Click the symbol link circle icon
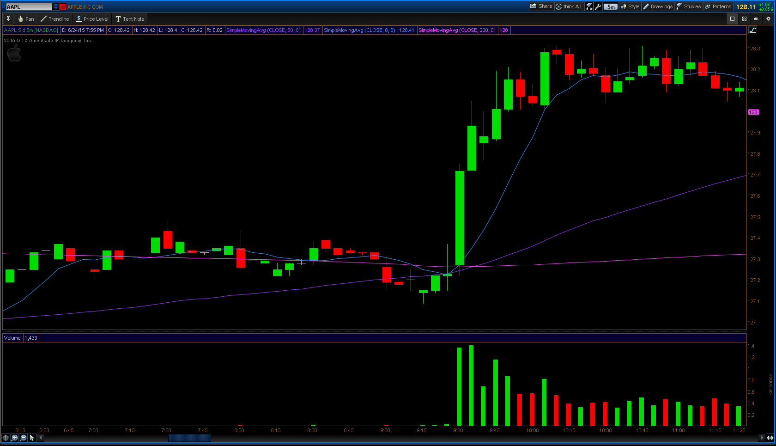 coord(3,7)
